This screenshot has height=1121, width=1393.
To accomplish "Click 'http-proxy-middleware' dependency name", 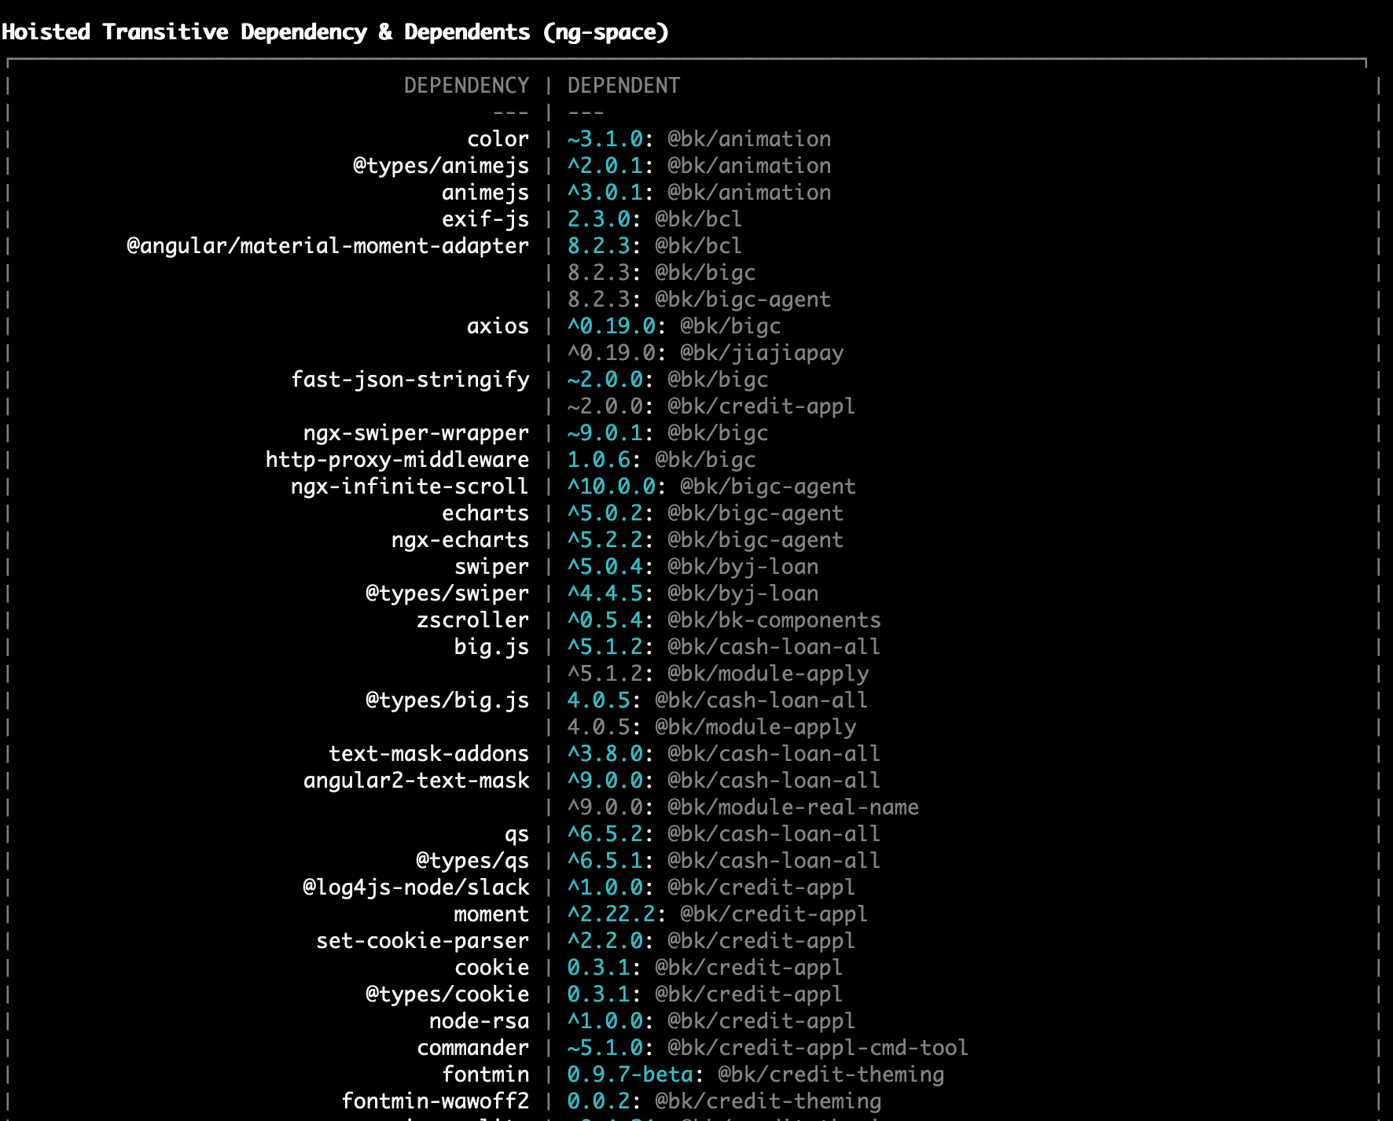I will [x=397, y=460].
